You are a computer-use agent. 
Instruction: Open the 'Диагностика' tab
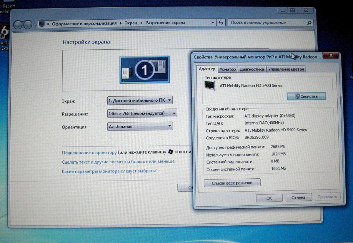[252, 69]
